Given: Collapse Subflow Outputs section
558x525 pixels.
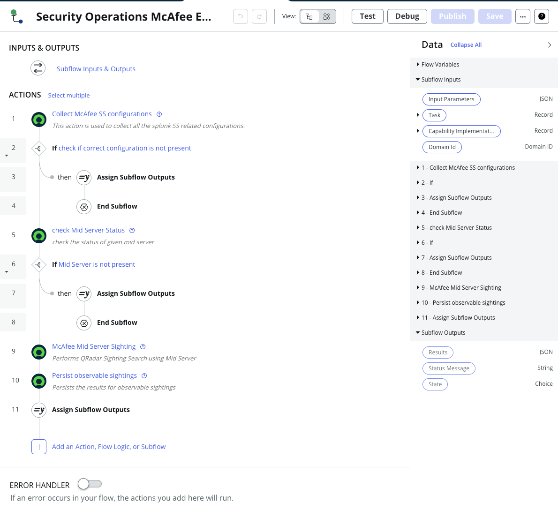Looking at the screenshot, I should pyautogui.click(x=418, y=332).
